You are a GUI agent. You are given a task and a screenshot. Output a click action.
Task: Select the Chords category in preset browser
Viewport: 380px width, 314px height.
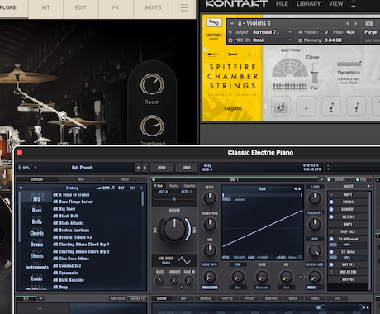pyautogui.click(x=37, y=233)
